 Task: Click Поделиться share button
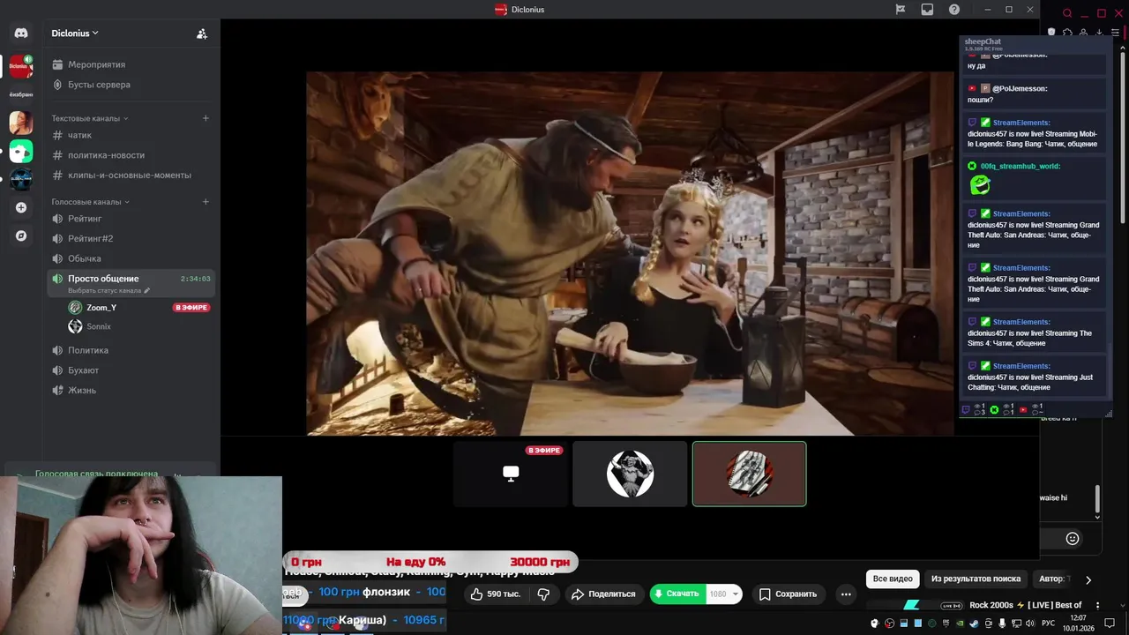pos(604,594)
